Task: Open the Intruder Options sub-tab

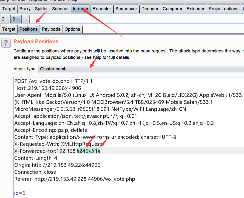Action: coord(72,29)
